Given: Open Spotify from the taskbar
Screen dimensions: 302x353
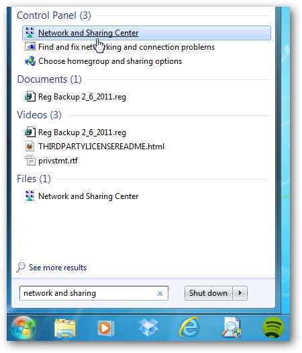Looking at the screenshot, I should pos(273,327).
